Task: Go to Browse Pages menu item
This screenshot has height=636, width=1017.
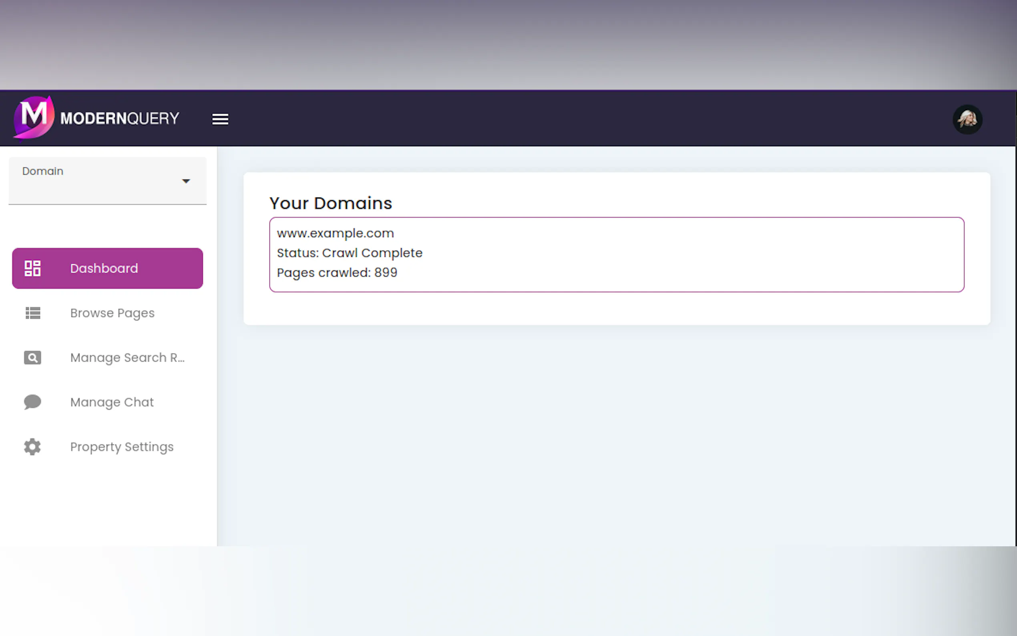Action: (x=112, y=313)
